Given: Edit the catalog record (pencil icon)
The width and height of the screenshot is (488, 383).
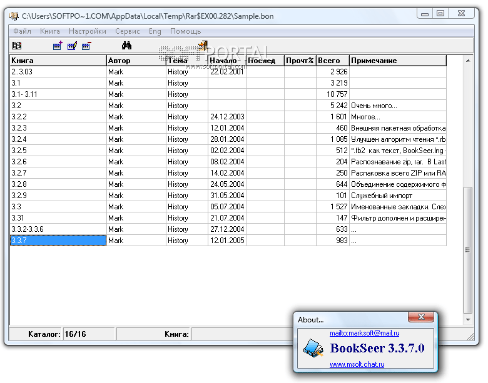Looking at the screenshot, I should 72,46.
